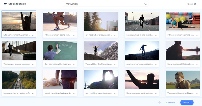
Task: Play the 4K Portrait clip preview
Action: [101, 22]
